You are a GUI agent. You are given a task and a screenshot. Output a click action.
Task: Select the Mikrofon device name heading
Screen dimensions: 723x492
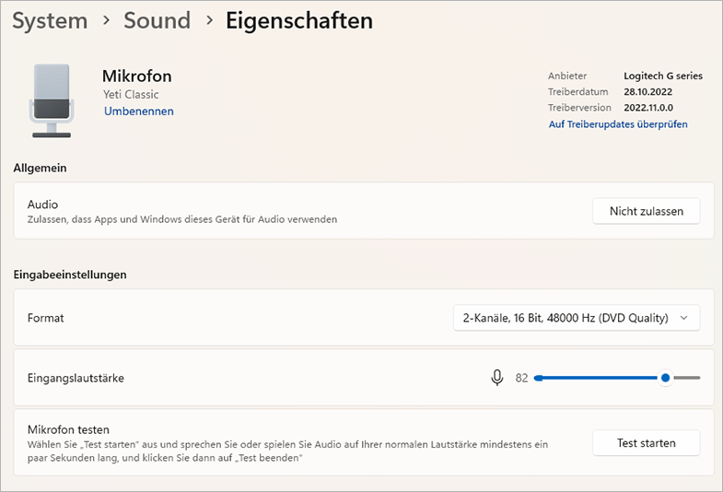tap(136, 76)
